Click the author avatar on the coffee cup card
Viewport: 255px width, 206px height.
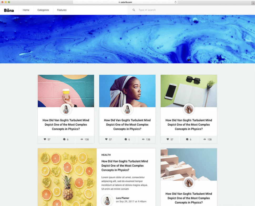click(66, 109)
